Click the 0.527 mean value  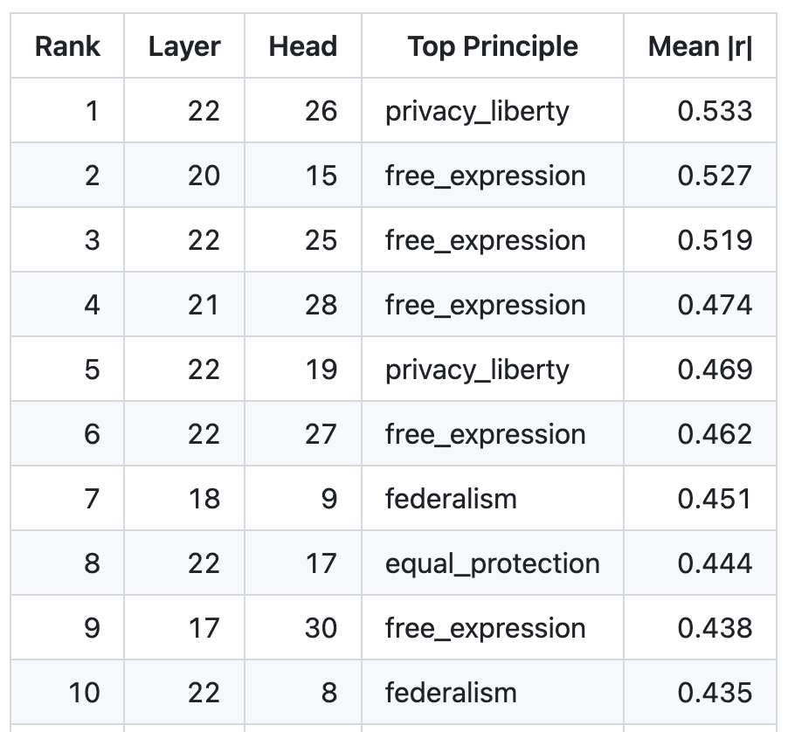715,176
